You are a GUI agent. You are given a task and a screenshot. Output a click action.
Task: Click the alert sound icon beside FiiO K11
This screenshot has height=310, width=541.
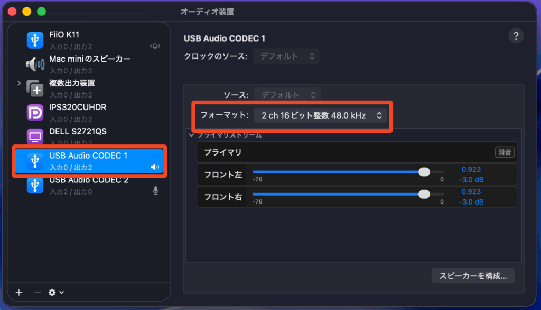pyautogui.click(x=155, y=46)
